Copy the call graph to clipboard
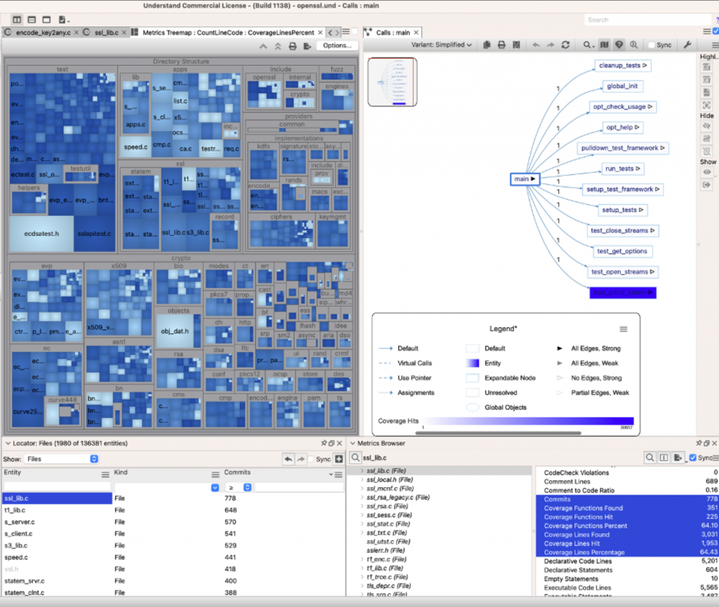 click(487, 44)
